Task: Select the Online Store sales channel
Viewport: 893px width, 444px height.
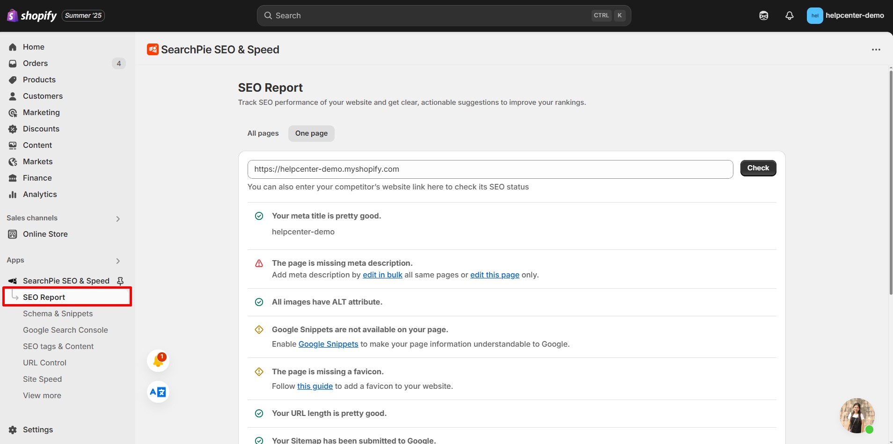Action: pos(45,234)
